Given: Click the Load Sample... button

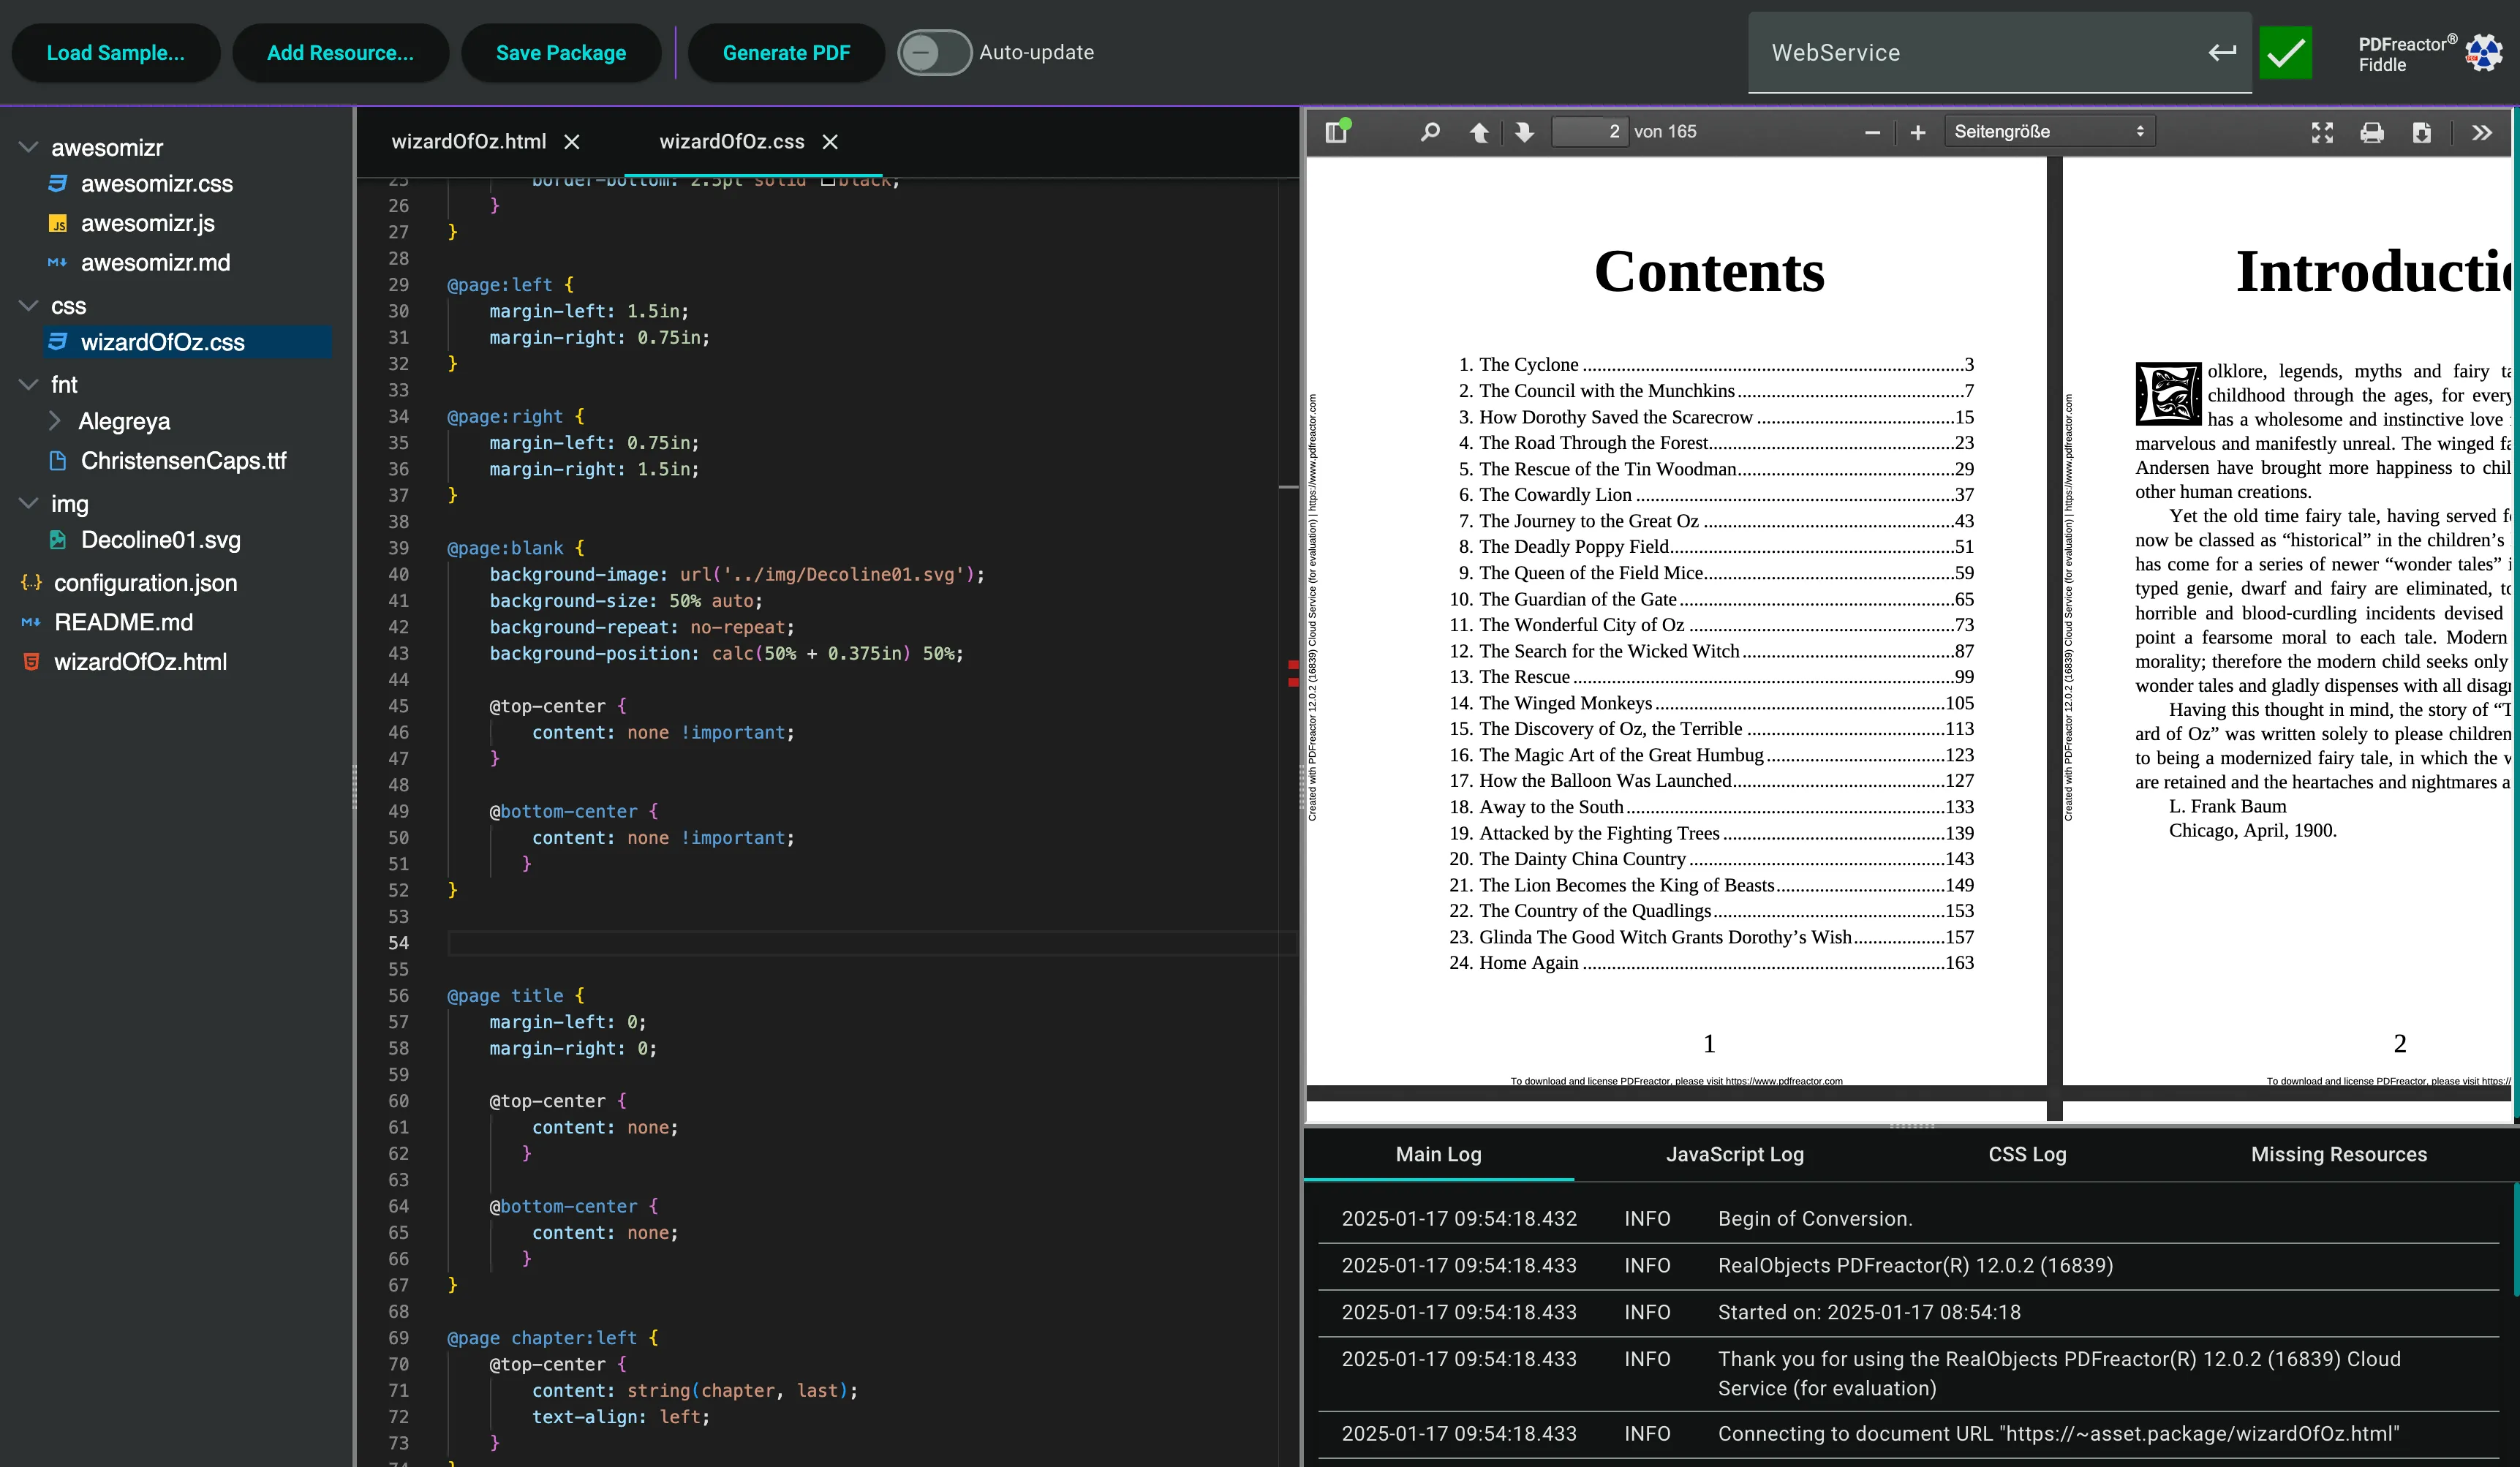Looking at the screenshot, I should [x=116, y=53].
